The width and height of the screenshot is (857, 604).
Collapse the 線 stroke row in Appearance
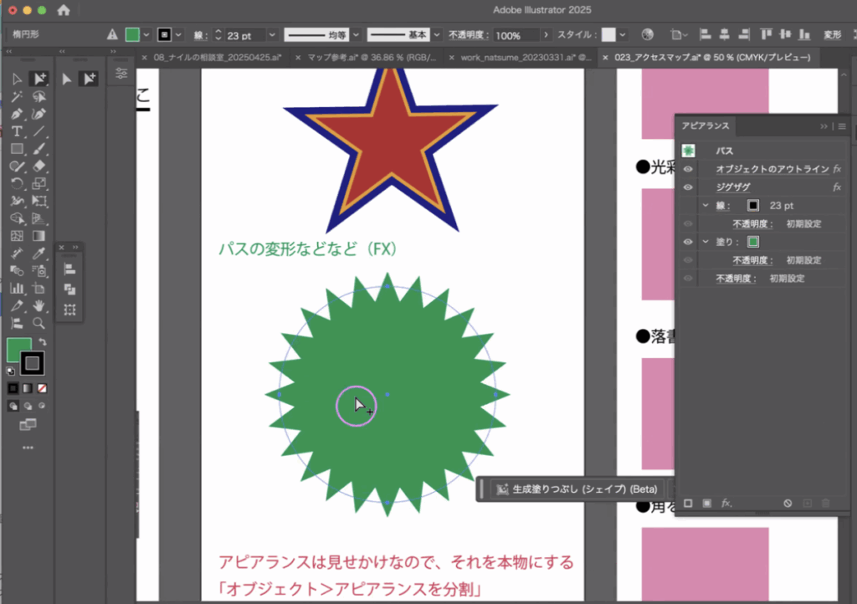pos(706,206)
